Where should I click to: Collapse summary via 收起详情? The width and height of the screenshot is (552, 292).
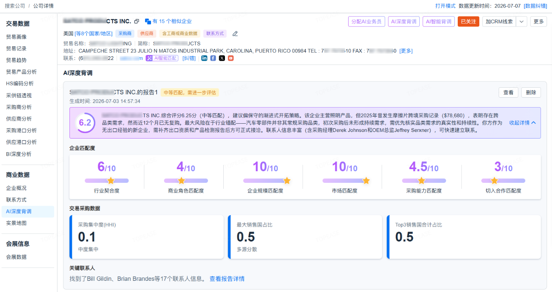tap(523, 123)
